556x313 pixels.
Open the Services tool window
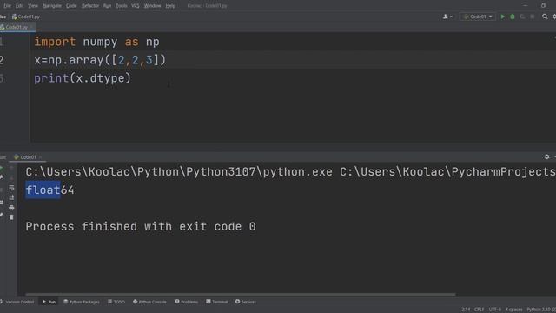point(245,302)
